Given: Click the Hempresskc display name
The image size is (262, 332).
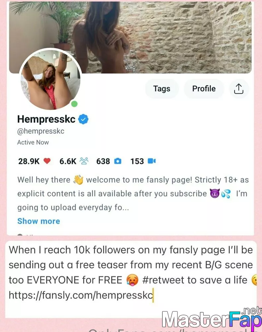Looking at the screenshot, I should (46, 119).
